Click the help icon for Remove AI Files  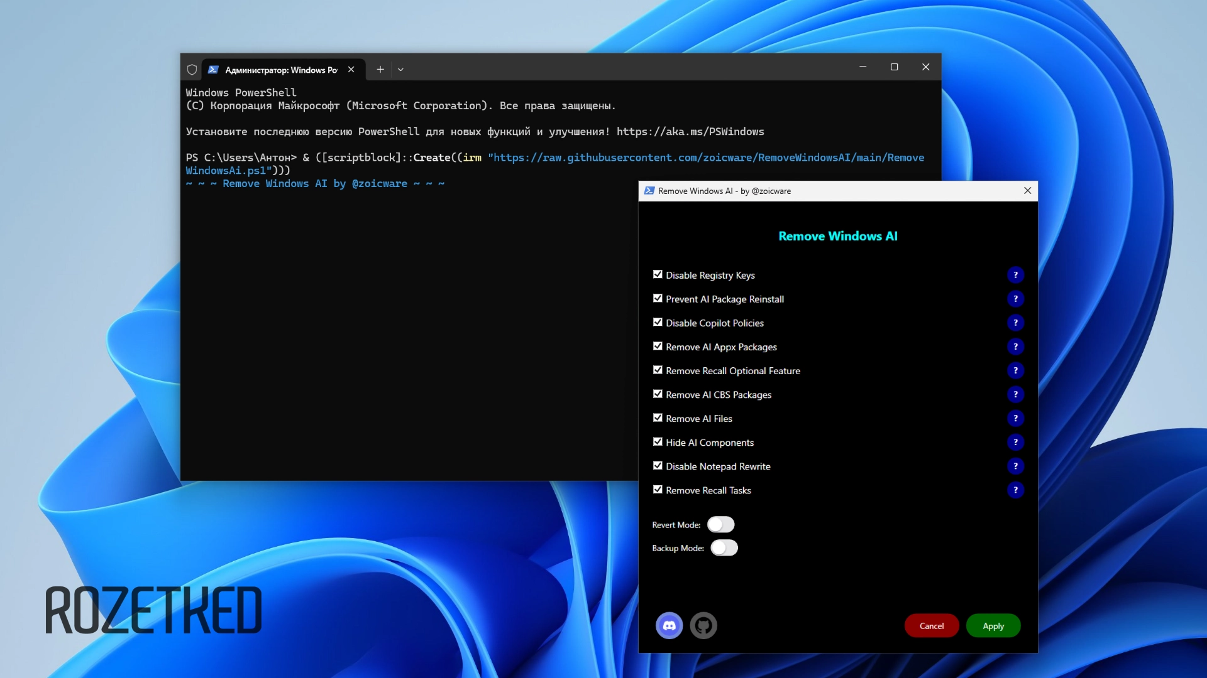(1016, 418)
